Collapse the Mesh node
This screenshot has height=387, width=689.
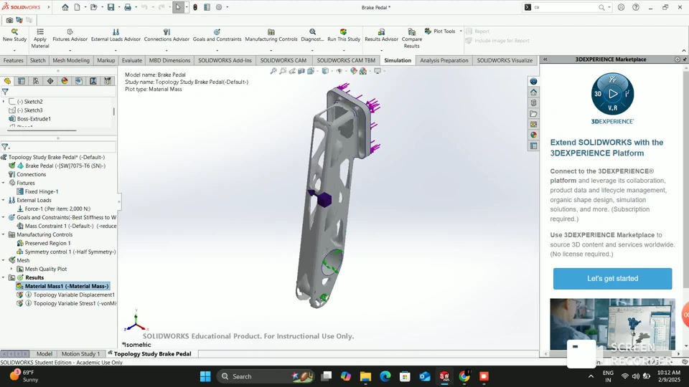4,260
